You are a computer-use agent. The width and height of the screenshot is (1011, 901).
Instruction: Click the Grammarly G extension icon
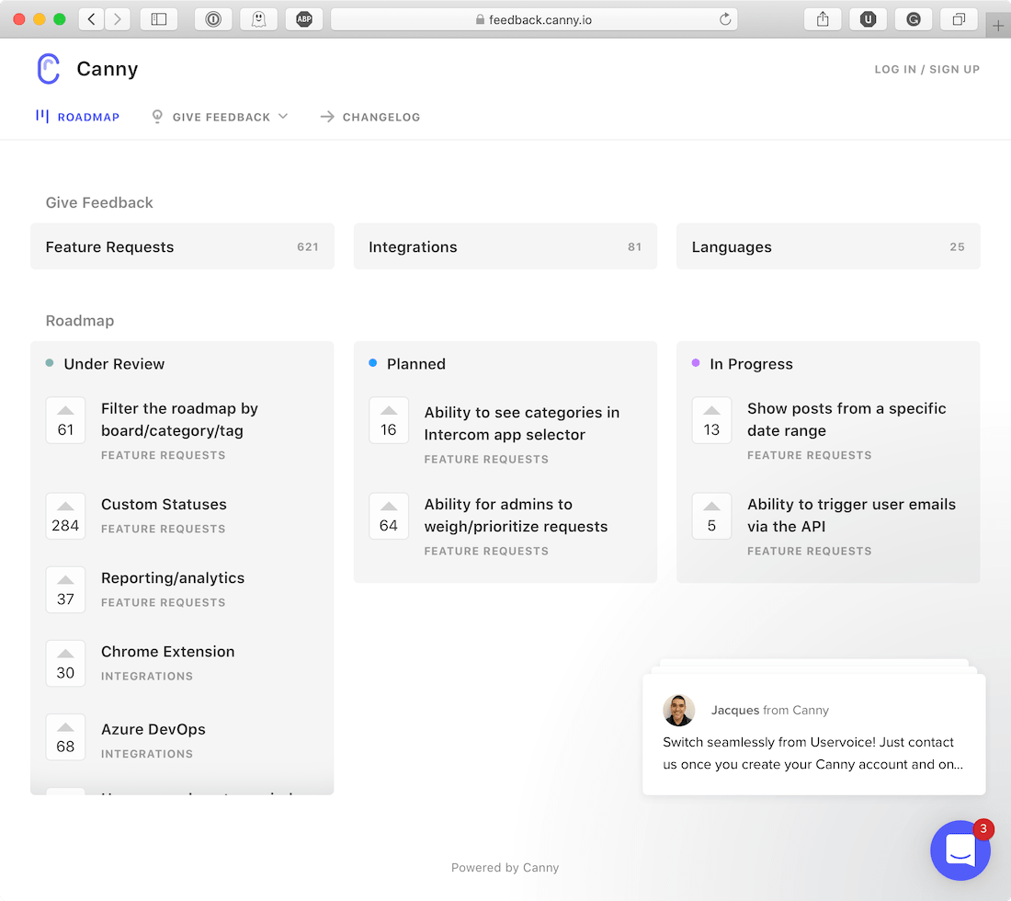tap(914, 19)
